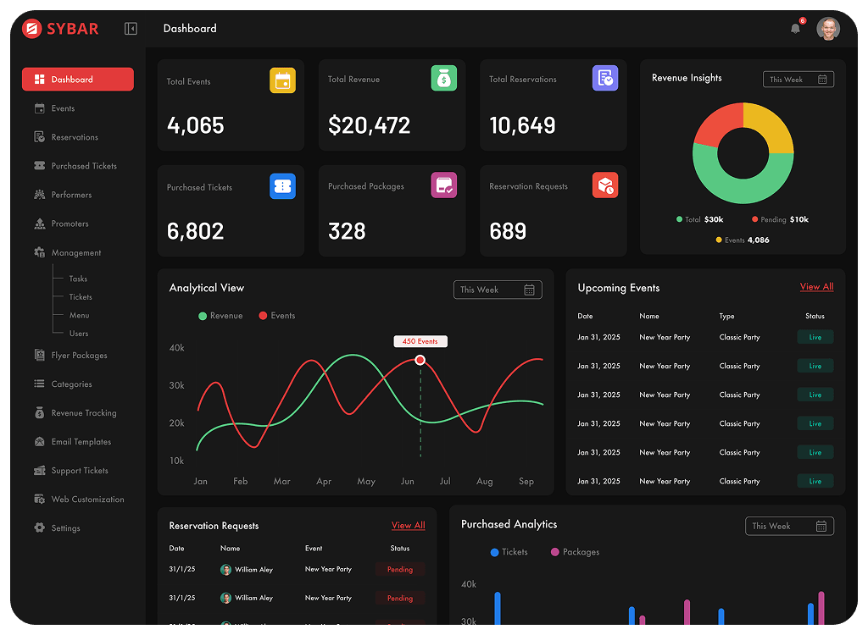
Task: Click the Settings gear icon in sidebar
Action: click(x=39, y=527)
